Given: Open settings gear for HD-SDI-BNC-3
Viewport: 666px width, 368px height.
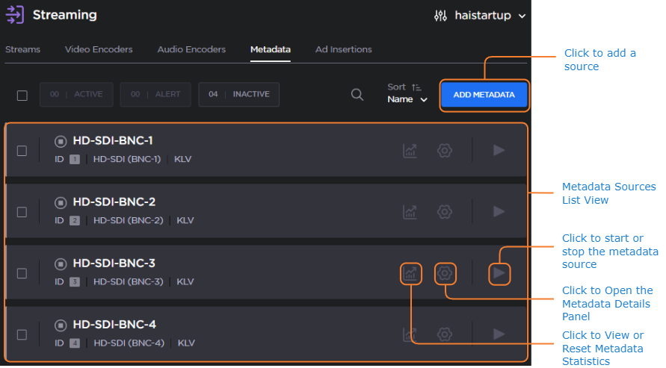Looking at the screenshot, I should coord(445,273).
